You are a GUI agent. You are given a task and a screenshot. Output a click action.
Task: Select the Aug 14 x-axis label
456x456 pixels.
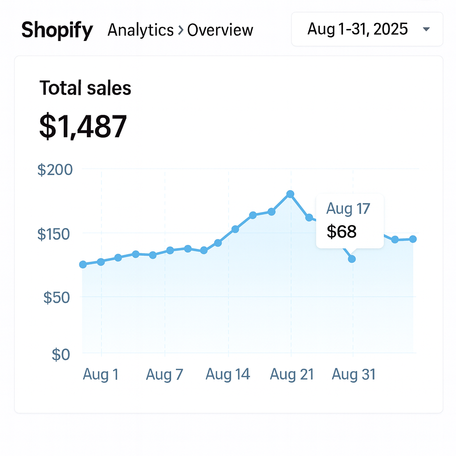(x=228, y=375)
